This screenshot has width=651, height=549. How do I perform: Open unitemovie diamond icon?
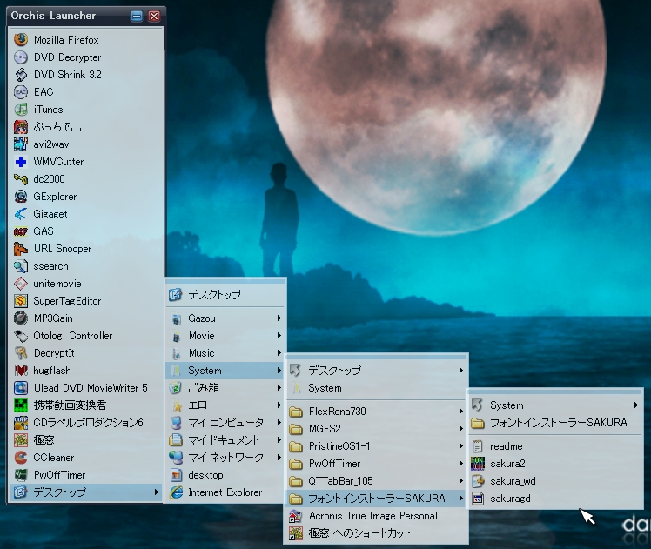pyautogui.click(x=21, y=284)
